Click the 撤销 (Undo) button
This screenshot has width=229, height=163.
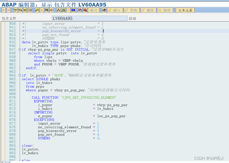(165, 10)
